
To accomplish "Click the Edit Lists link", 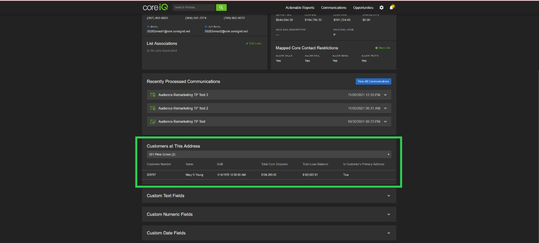I will [254, 44].
